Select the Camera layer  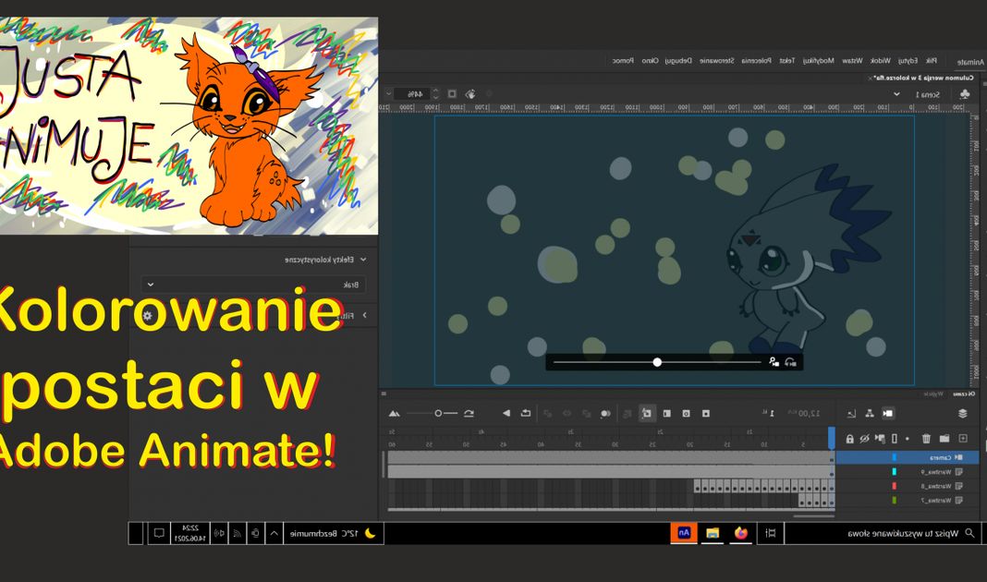pos(941,457)
